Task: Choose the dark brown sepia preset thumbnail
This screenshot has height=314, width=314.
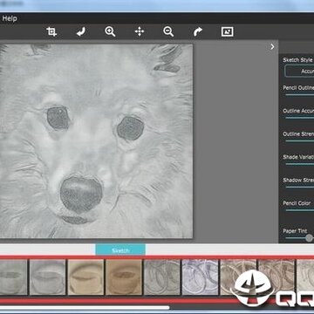Action: tap(124, 277)
